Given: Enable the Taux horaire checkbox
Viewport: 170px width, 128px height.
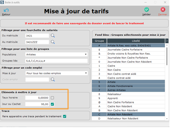Looking at the screenshot, I should pos(52,98).
